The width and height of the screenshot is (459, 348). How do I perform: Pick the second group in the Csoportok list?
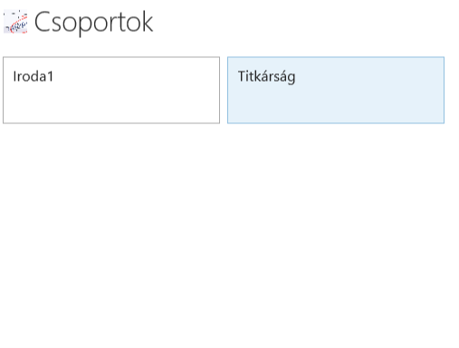[x=336, y=90]
